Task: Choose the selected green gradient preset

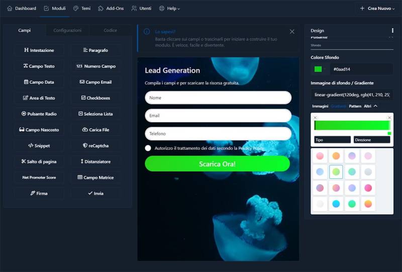Action: (336, 171)
